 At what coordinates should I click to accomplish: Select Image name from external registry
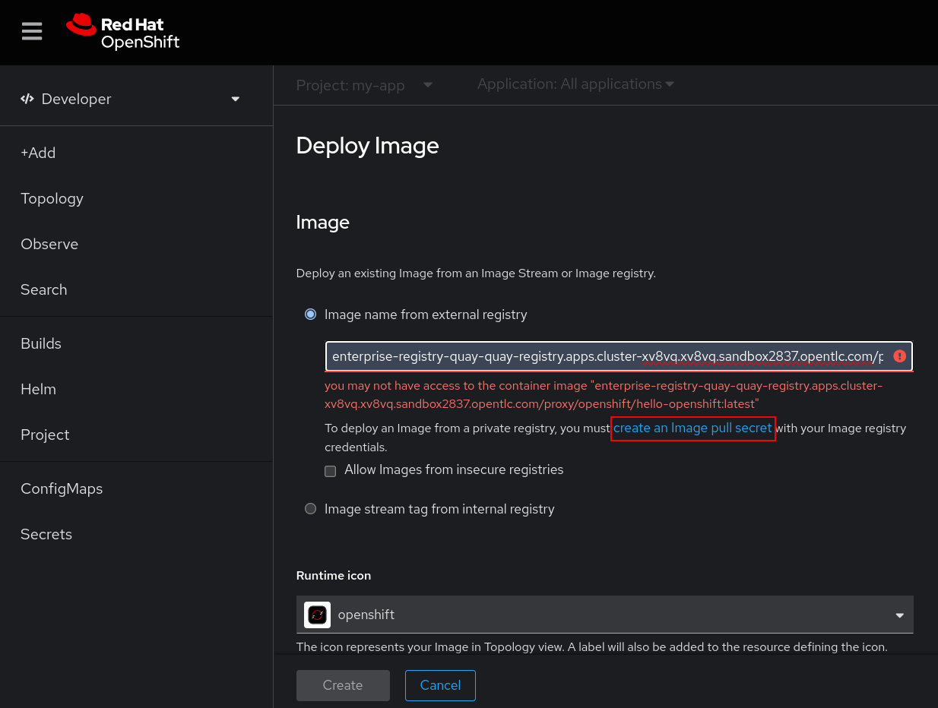coord(310,314)
